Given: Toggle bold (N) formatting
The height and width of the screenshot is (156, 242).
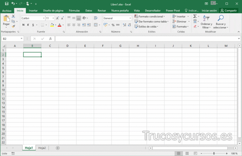Looking at the screenshot, I should point(23,25).
